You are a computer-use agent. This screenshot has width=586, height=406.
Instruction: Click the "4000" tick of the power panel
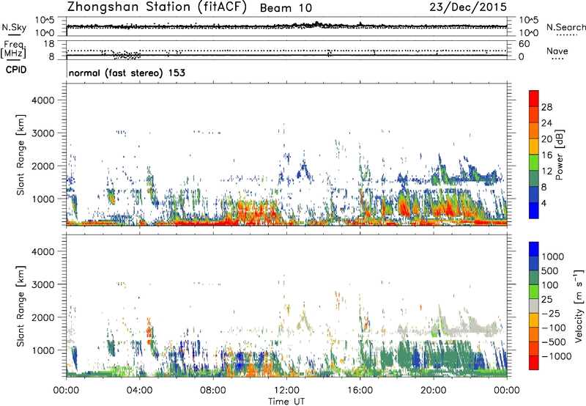tap(42, 100)
